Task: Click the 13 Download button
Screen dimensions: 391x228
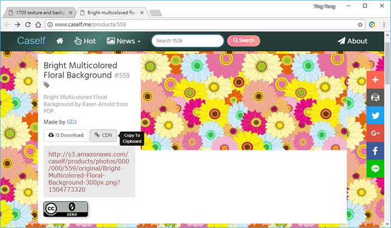Action: (66, 135)
